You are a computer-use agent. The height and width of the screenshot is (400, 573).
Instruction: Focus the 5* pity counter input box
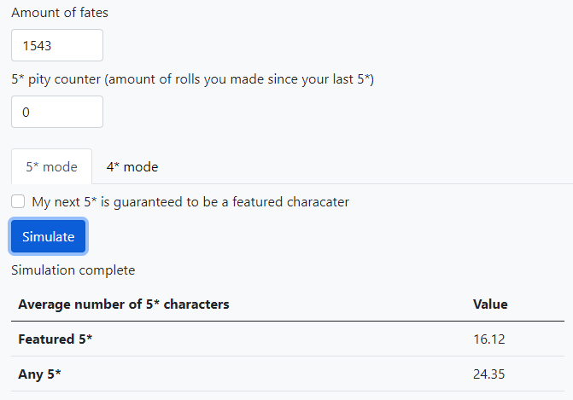click(x=57, y=112)
